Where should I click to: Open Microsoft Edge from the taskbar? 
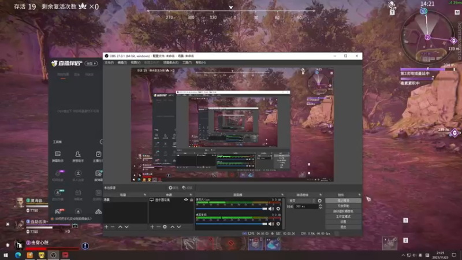click(18, 255)
